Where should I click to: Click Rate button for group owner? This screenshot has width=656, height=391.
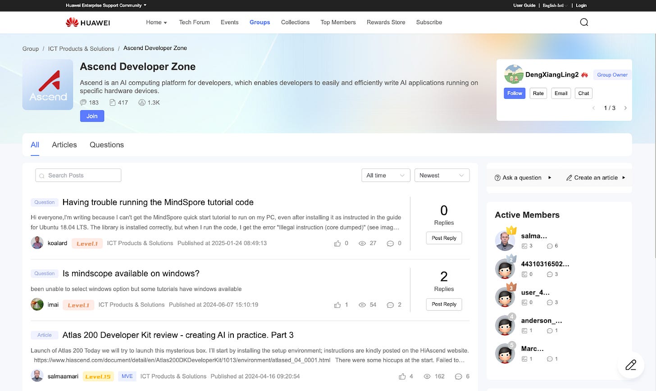coord(538,93)
